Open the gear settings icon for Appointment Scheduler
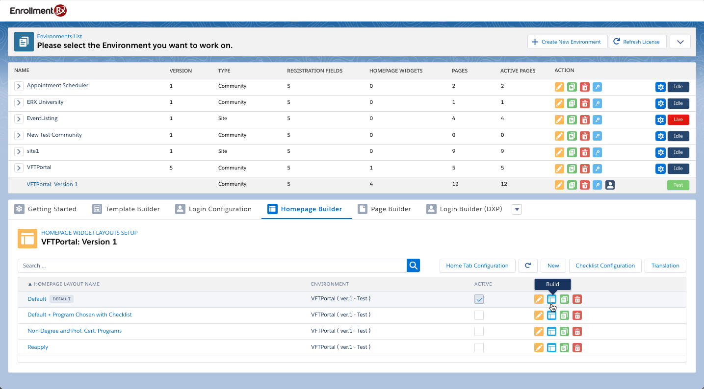Image resolution: width=704 pixels, height=389 pixels. click(x=660, y=87)
